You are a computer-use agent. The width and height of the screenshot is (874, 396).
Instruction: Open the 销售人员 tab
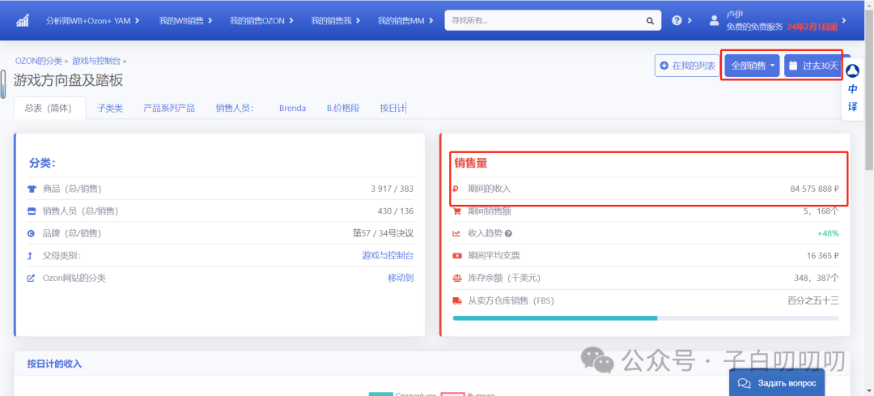[x=235, y=109]
